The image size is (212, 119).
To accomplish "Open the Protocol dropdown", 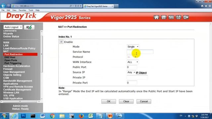I will (132, 57).
